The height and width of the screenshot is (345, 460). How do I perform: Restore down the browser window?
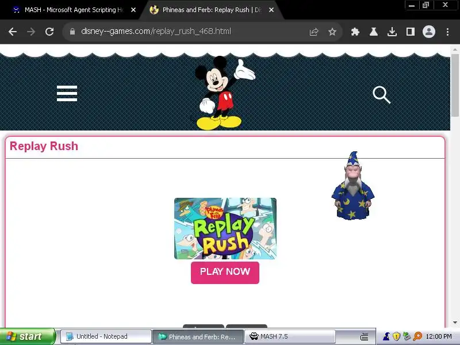click(425, 5)
